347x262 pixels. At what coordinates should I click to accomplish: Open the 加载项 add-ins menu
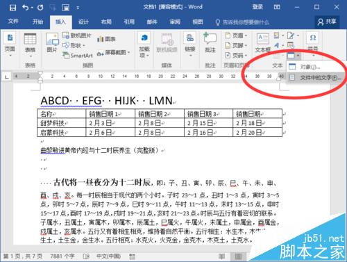point(144,45)
